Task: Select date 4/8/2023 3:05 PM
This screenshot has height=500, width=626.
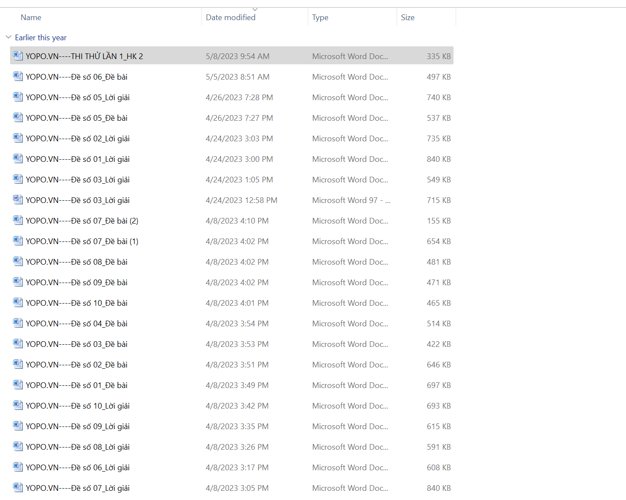Action: point(237,488)
